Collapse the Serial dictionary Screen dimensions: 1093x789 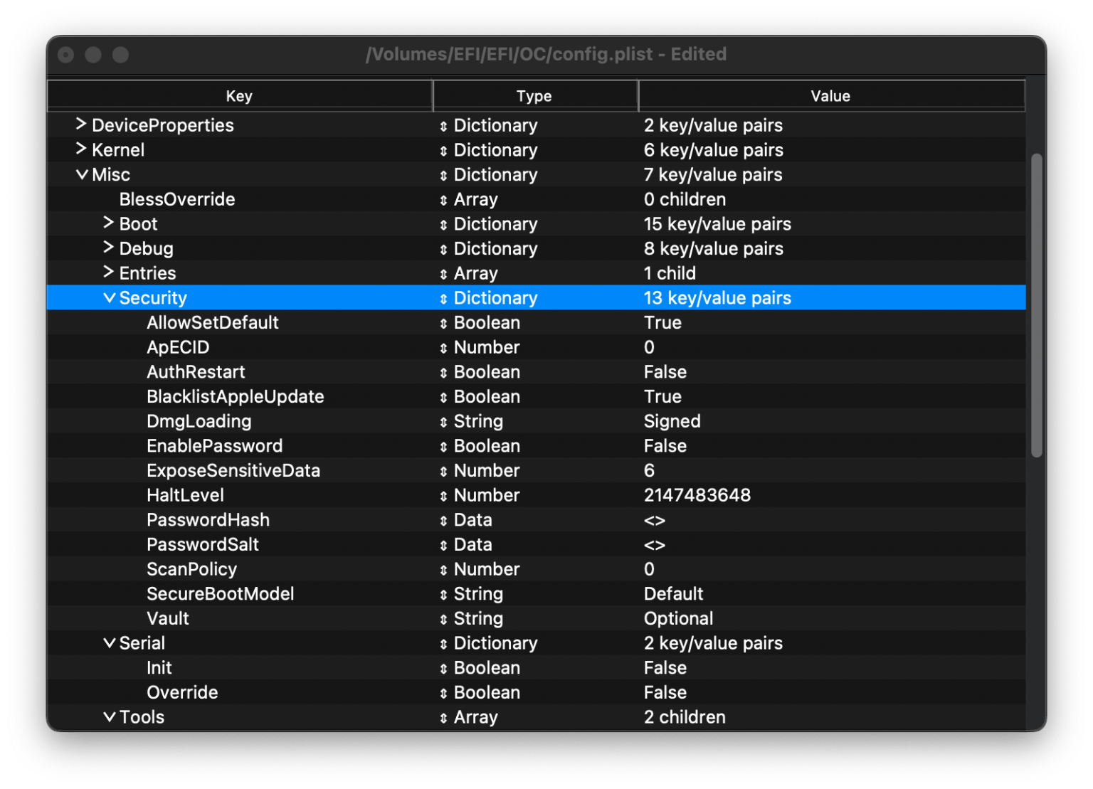pos(109,643)
